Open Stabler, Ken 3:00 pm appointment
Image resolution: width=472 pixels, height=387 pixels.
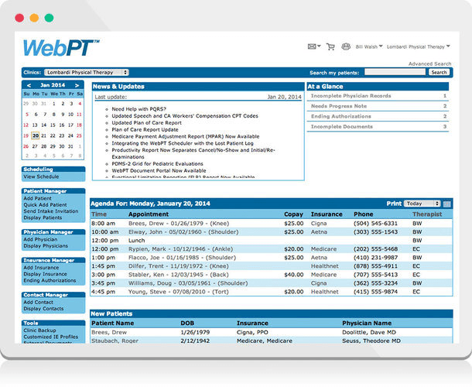(x=179, y=275)
